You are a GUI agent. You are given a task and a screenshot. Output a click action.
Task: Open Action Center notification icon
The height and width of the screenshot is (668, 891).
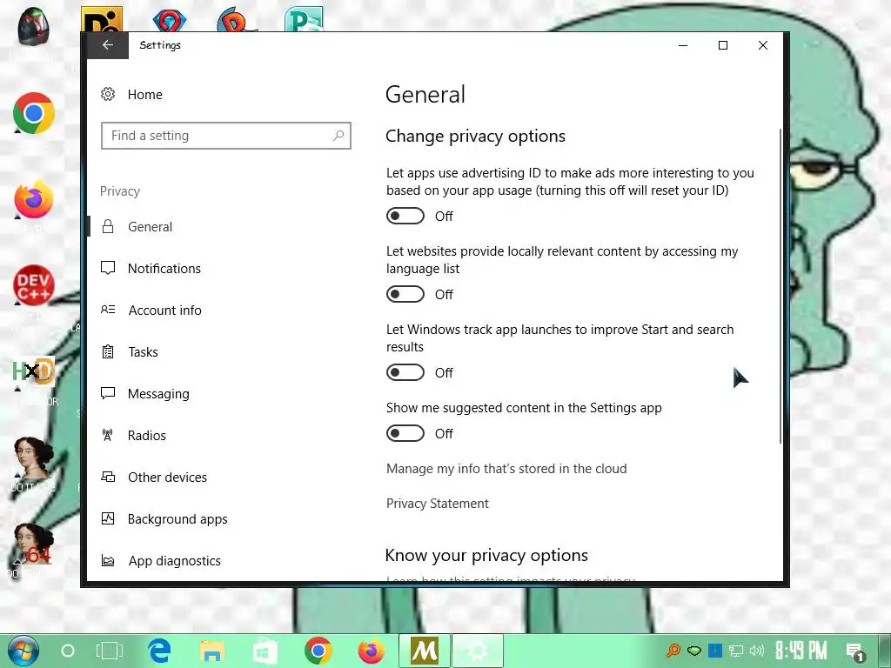pyautogui.click(x=855, y=651)
